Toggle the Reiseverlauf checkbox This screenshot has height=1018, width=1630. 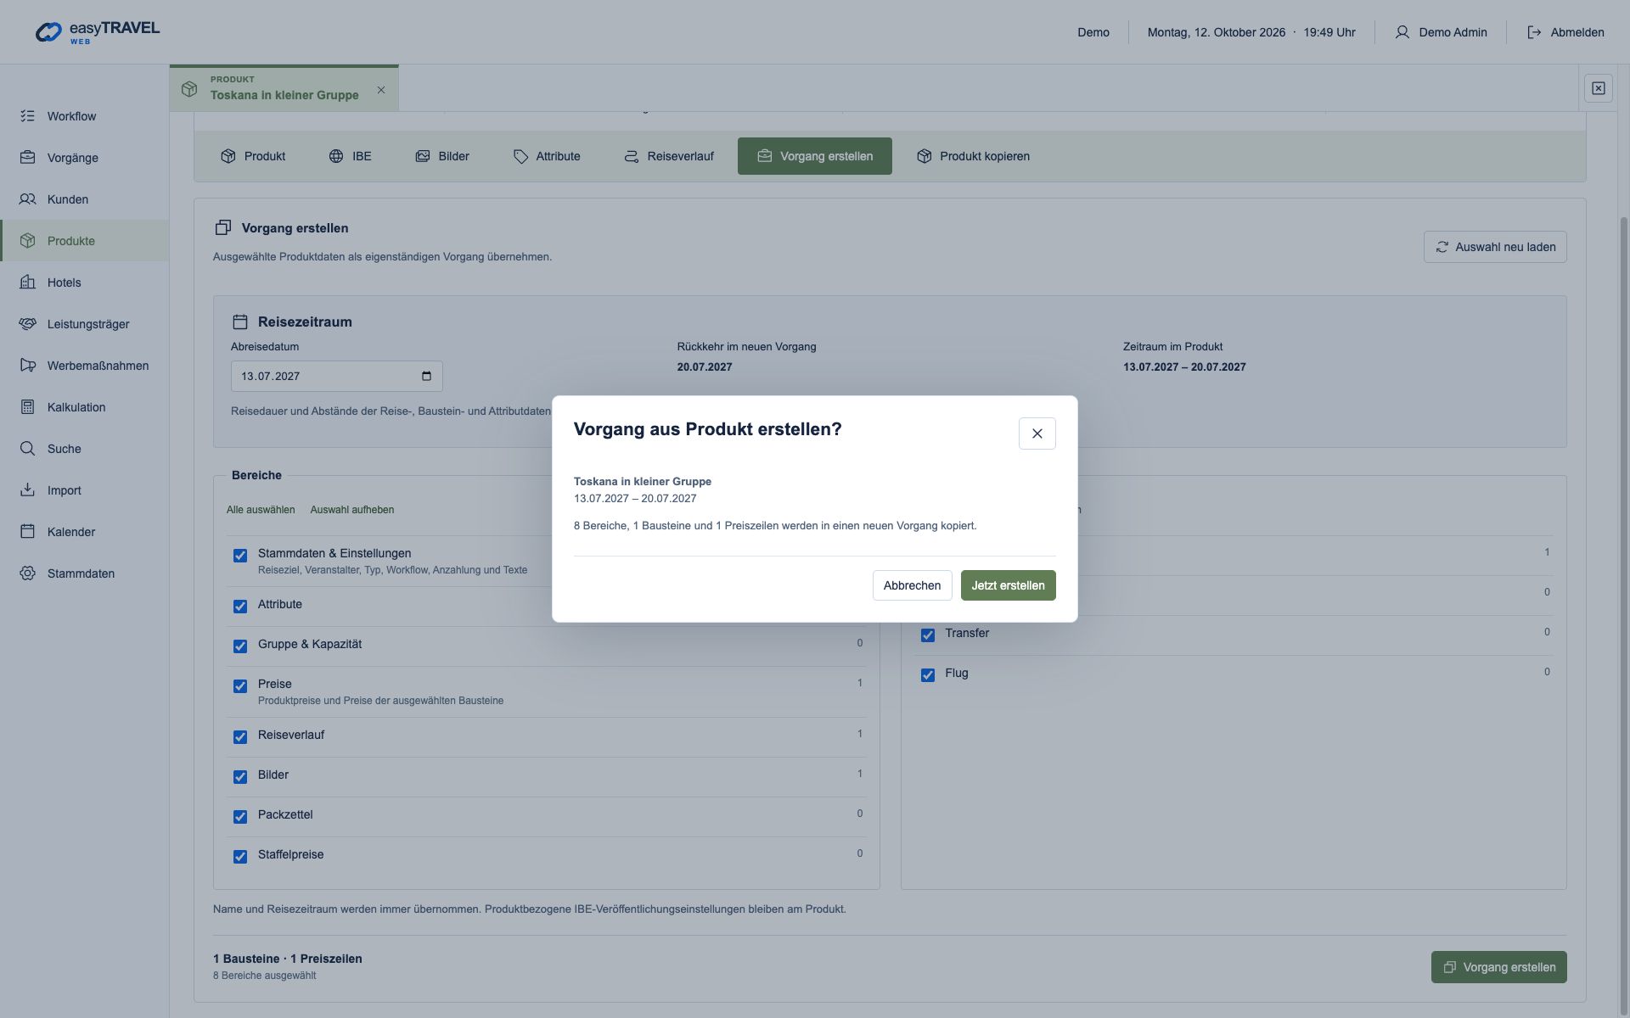(x=240, y=737)
